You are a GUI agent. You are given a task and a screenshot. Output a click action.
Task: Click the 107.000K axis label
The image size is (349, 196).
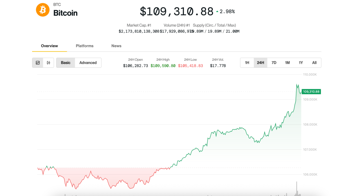click(x=310, y=150)
